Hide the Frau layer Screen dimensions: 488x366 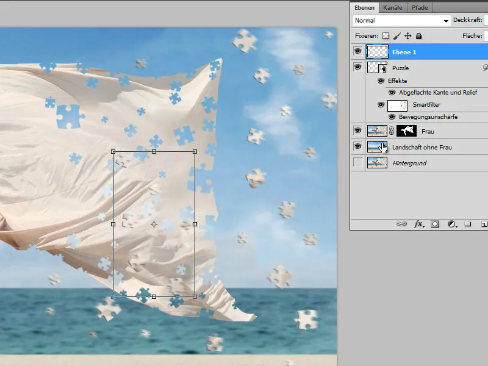pos(358,131)
